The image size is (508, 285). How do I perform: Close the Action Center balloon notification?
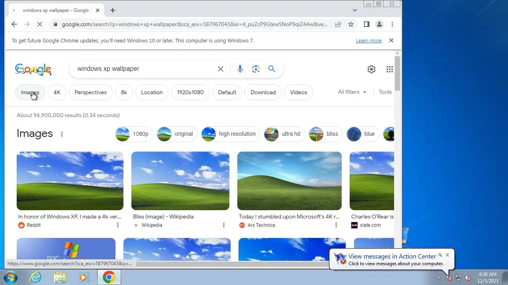click(x=448, y=255)
